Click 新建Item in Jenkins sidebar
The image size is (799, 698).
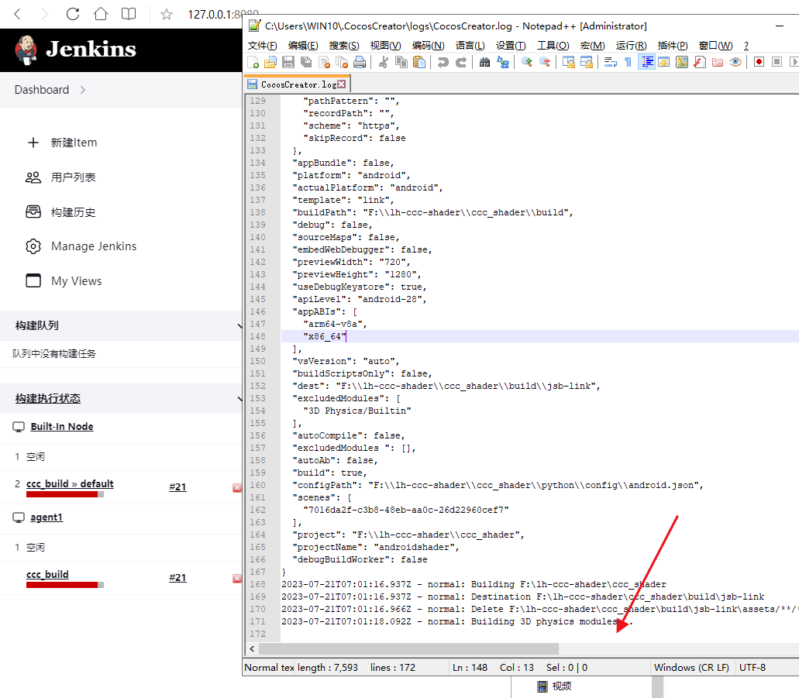click(x=62, y=143)
